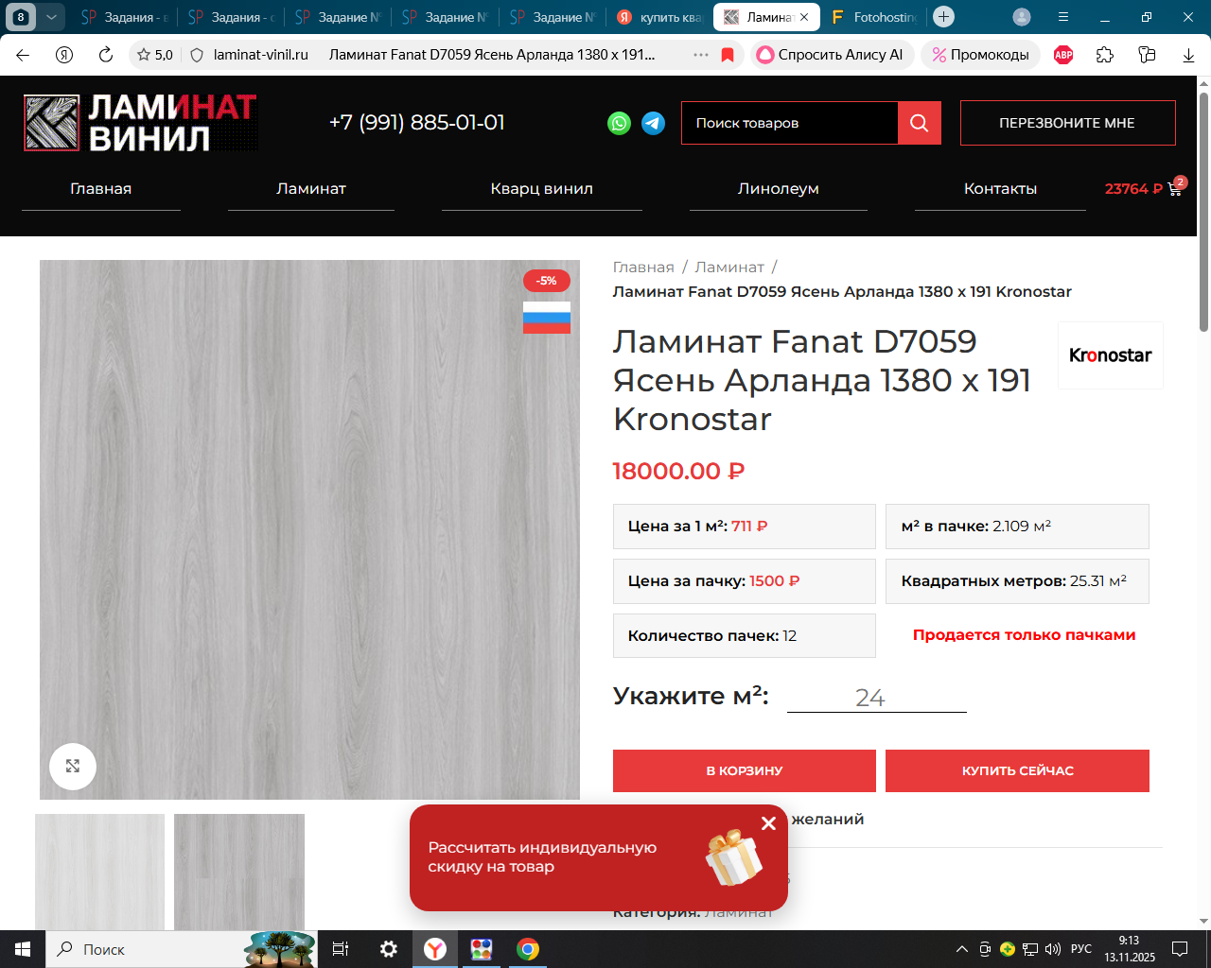Click the КУПИТЬ СЕЙЧАС button
This screenshot has height=968, width=1211.
pos(1017,770)
